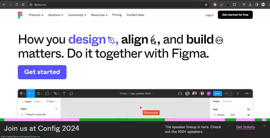270x138 pixels.
Task: Open the media control icon in the browser toolbar
Action: tap(244, 5)
